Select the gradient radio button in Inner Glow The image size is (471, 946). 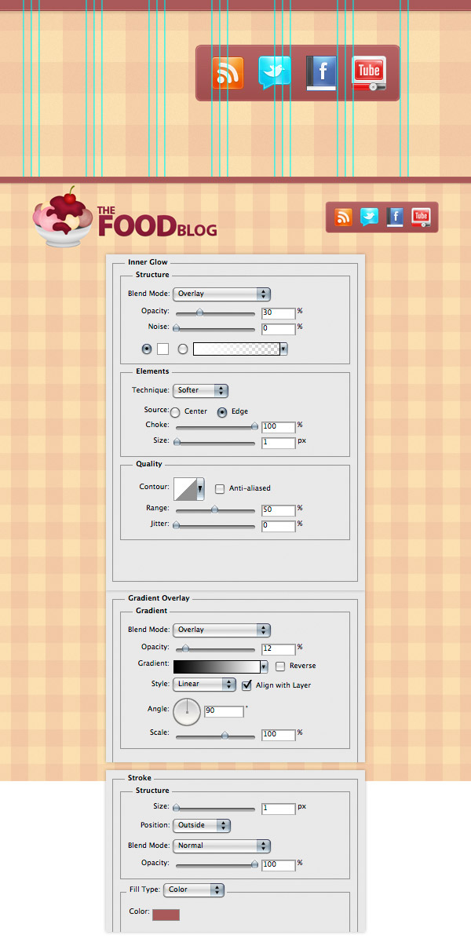click(x=183, y=349)
